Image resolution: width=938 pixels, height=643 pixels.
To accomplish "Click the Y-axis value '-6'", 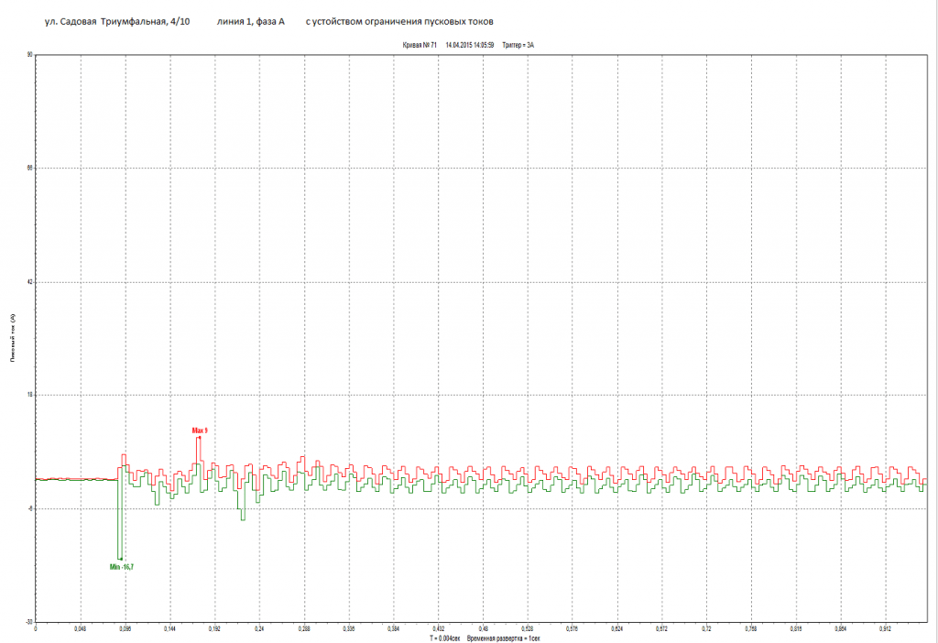I will tap(30, 508).
